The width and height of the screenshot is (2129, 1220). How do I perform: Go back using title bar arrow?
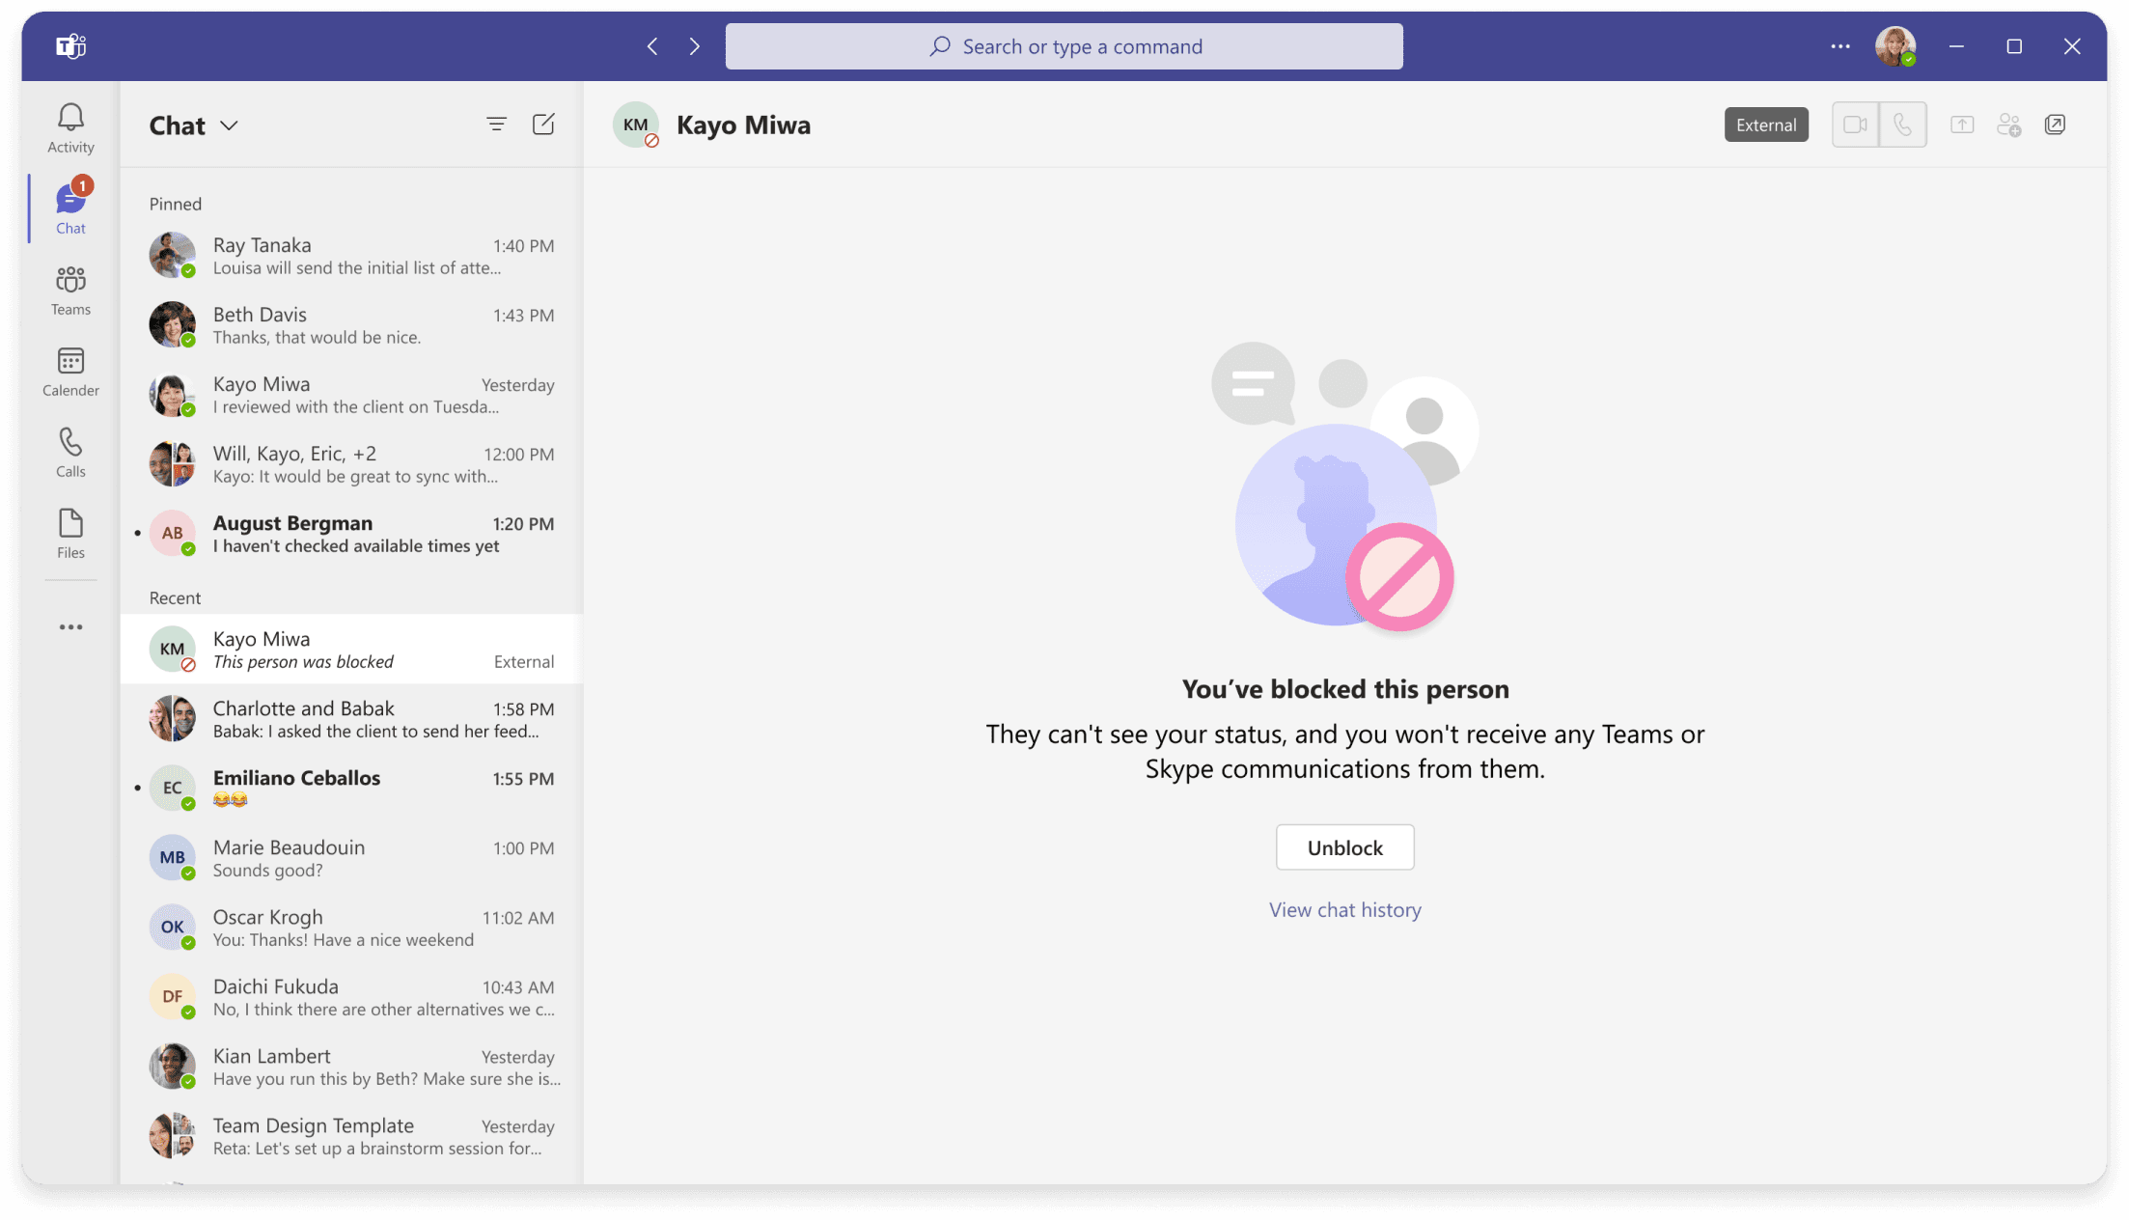pos(652,46)
